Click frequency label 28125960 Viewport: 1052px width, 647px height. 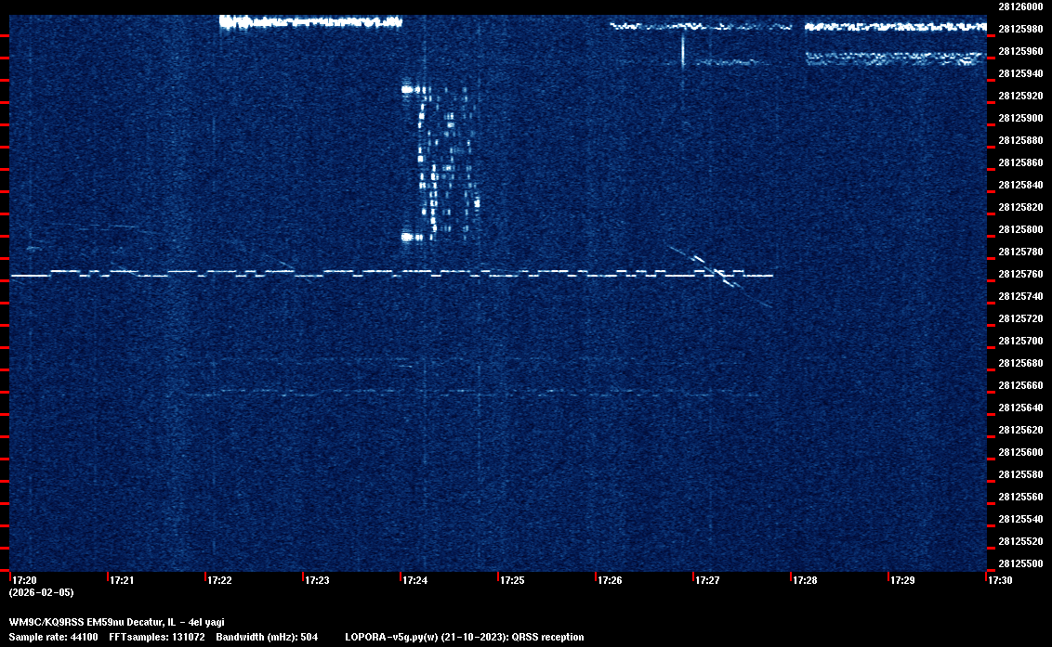coord(1020,51)
